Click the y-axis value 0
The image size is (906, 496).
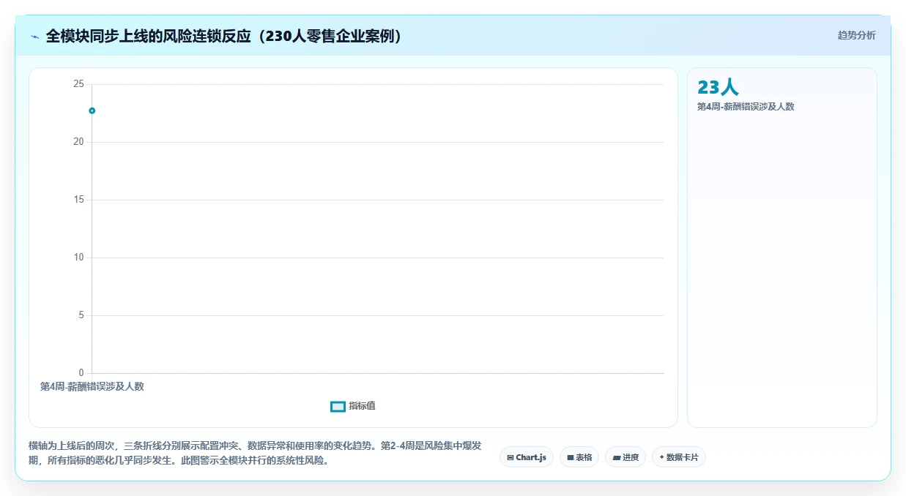pos(81,373)
